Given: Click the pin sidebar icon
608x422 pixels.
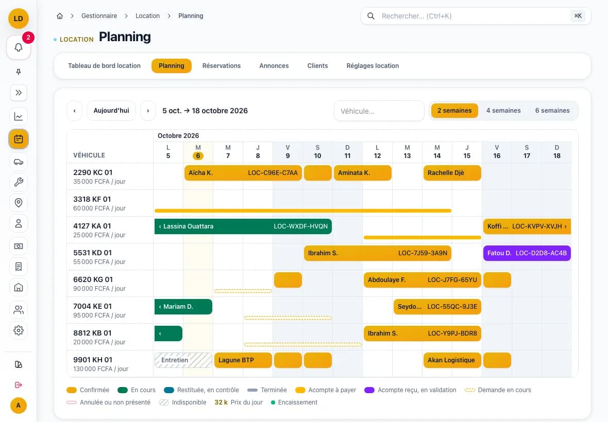Looking at the screenshot, I should [x=18, y=72].
